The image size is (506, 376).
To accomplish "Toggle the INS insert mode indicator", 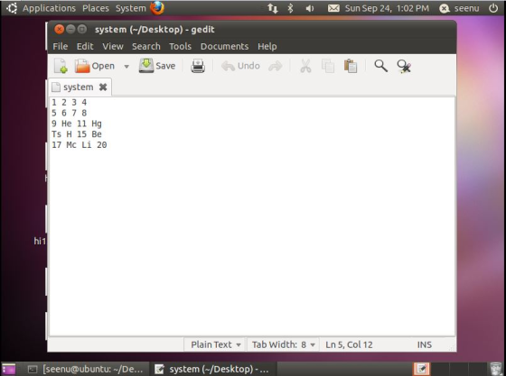I will [x=425, y=344].
